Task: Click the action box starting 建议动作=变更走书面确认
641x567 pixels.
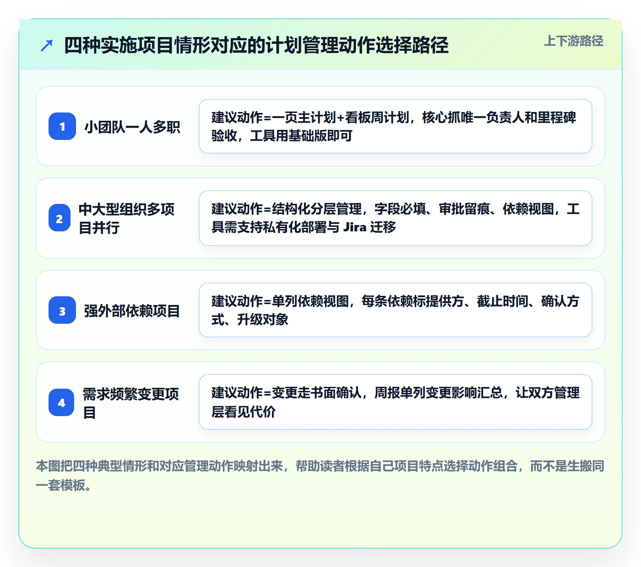Action: click(x=396, y=402)
